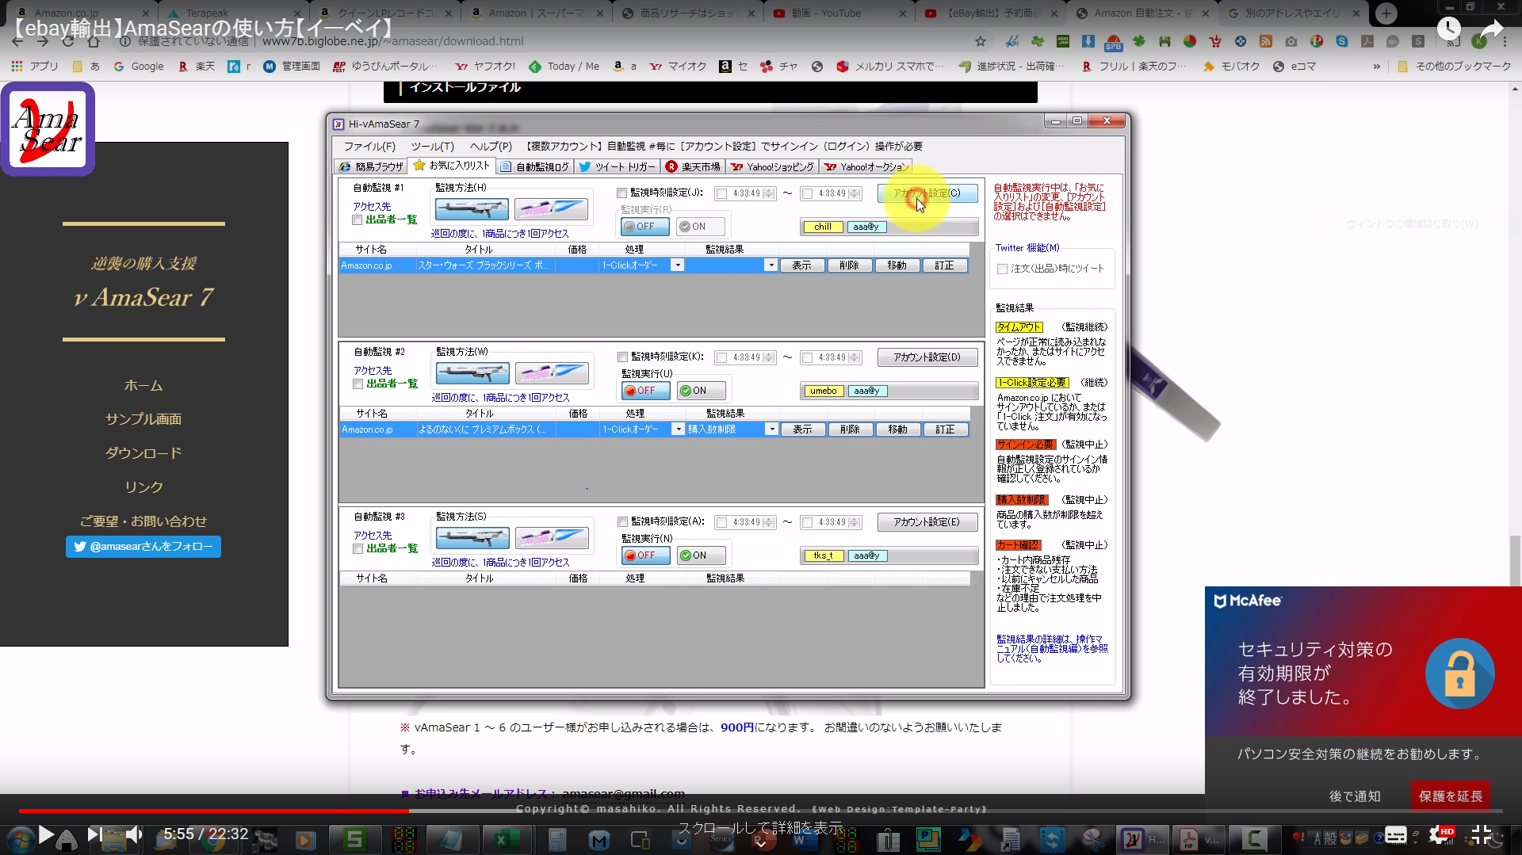Click the orange RSS feed extension icon
Image resolution: width=1522 pixels, height=855 pixels.
coord(1266,41)
